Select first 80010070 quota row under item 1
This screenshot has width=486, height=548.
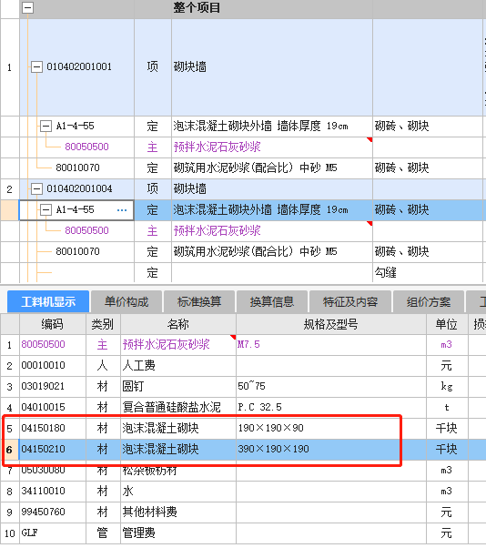click(77, 167)
